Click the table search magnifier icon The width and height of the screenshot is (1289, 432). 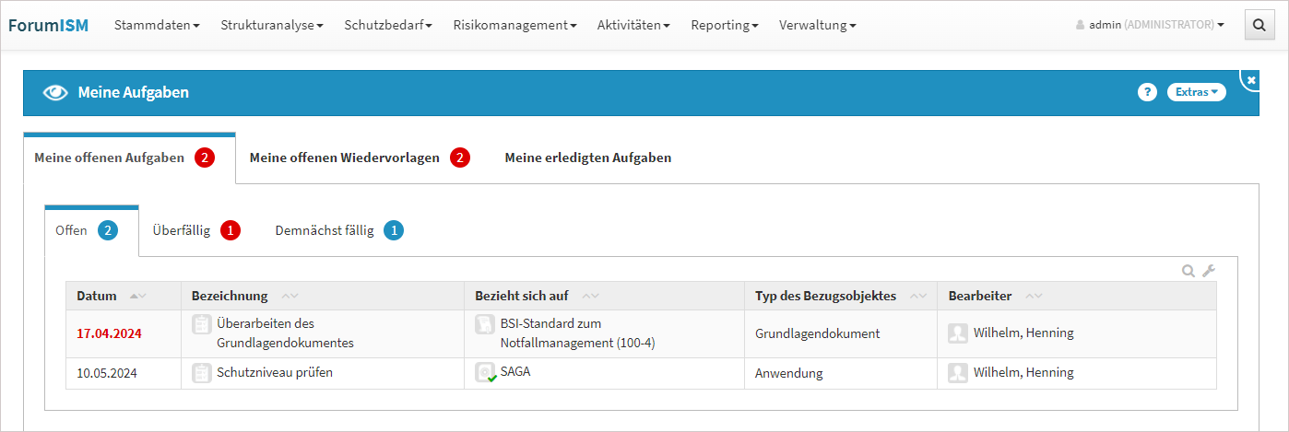point(1189,271)
